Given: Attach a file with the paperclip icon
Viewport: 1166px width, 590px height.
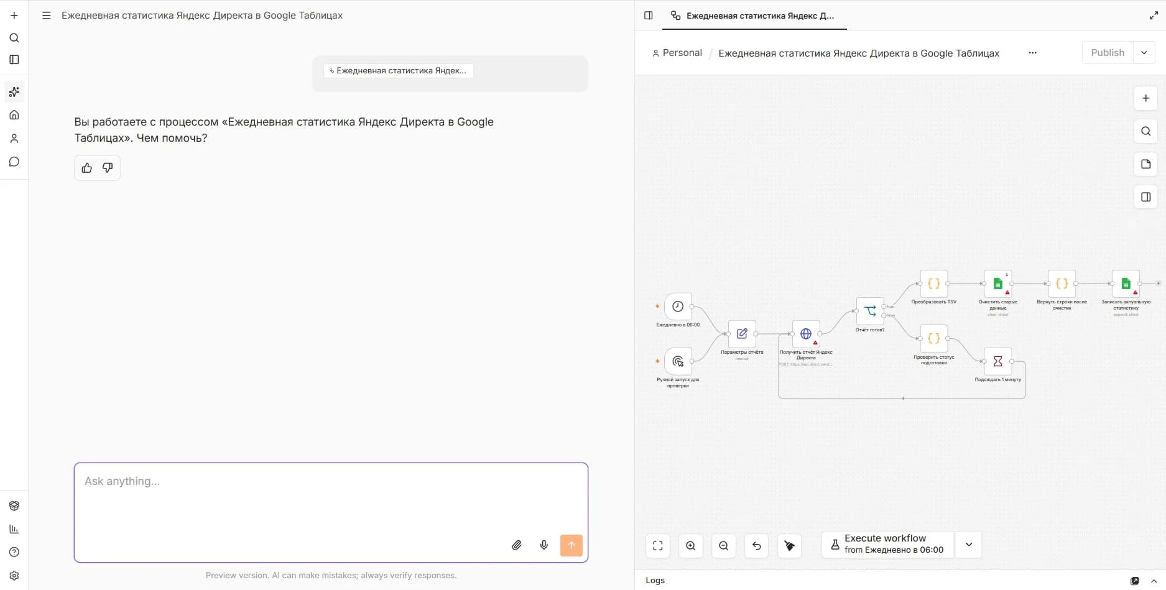Looking at the screenshot, I should click(517, 545).
